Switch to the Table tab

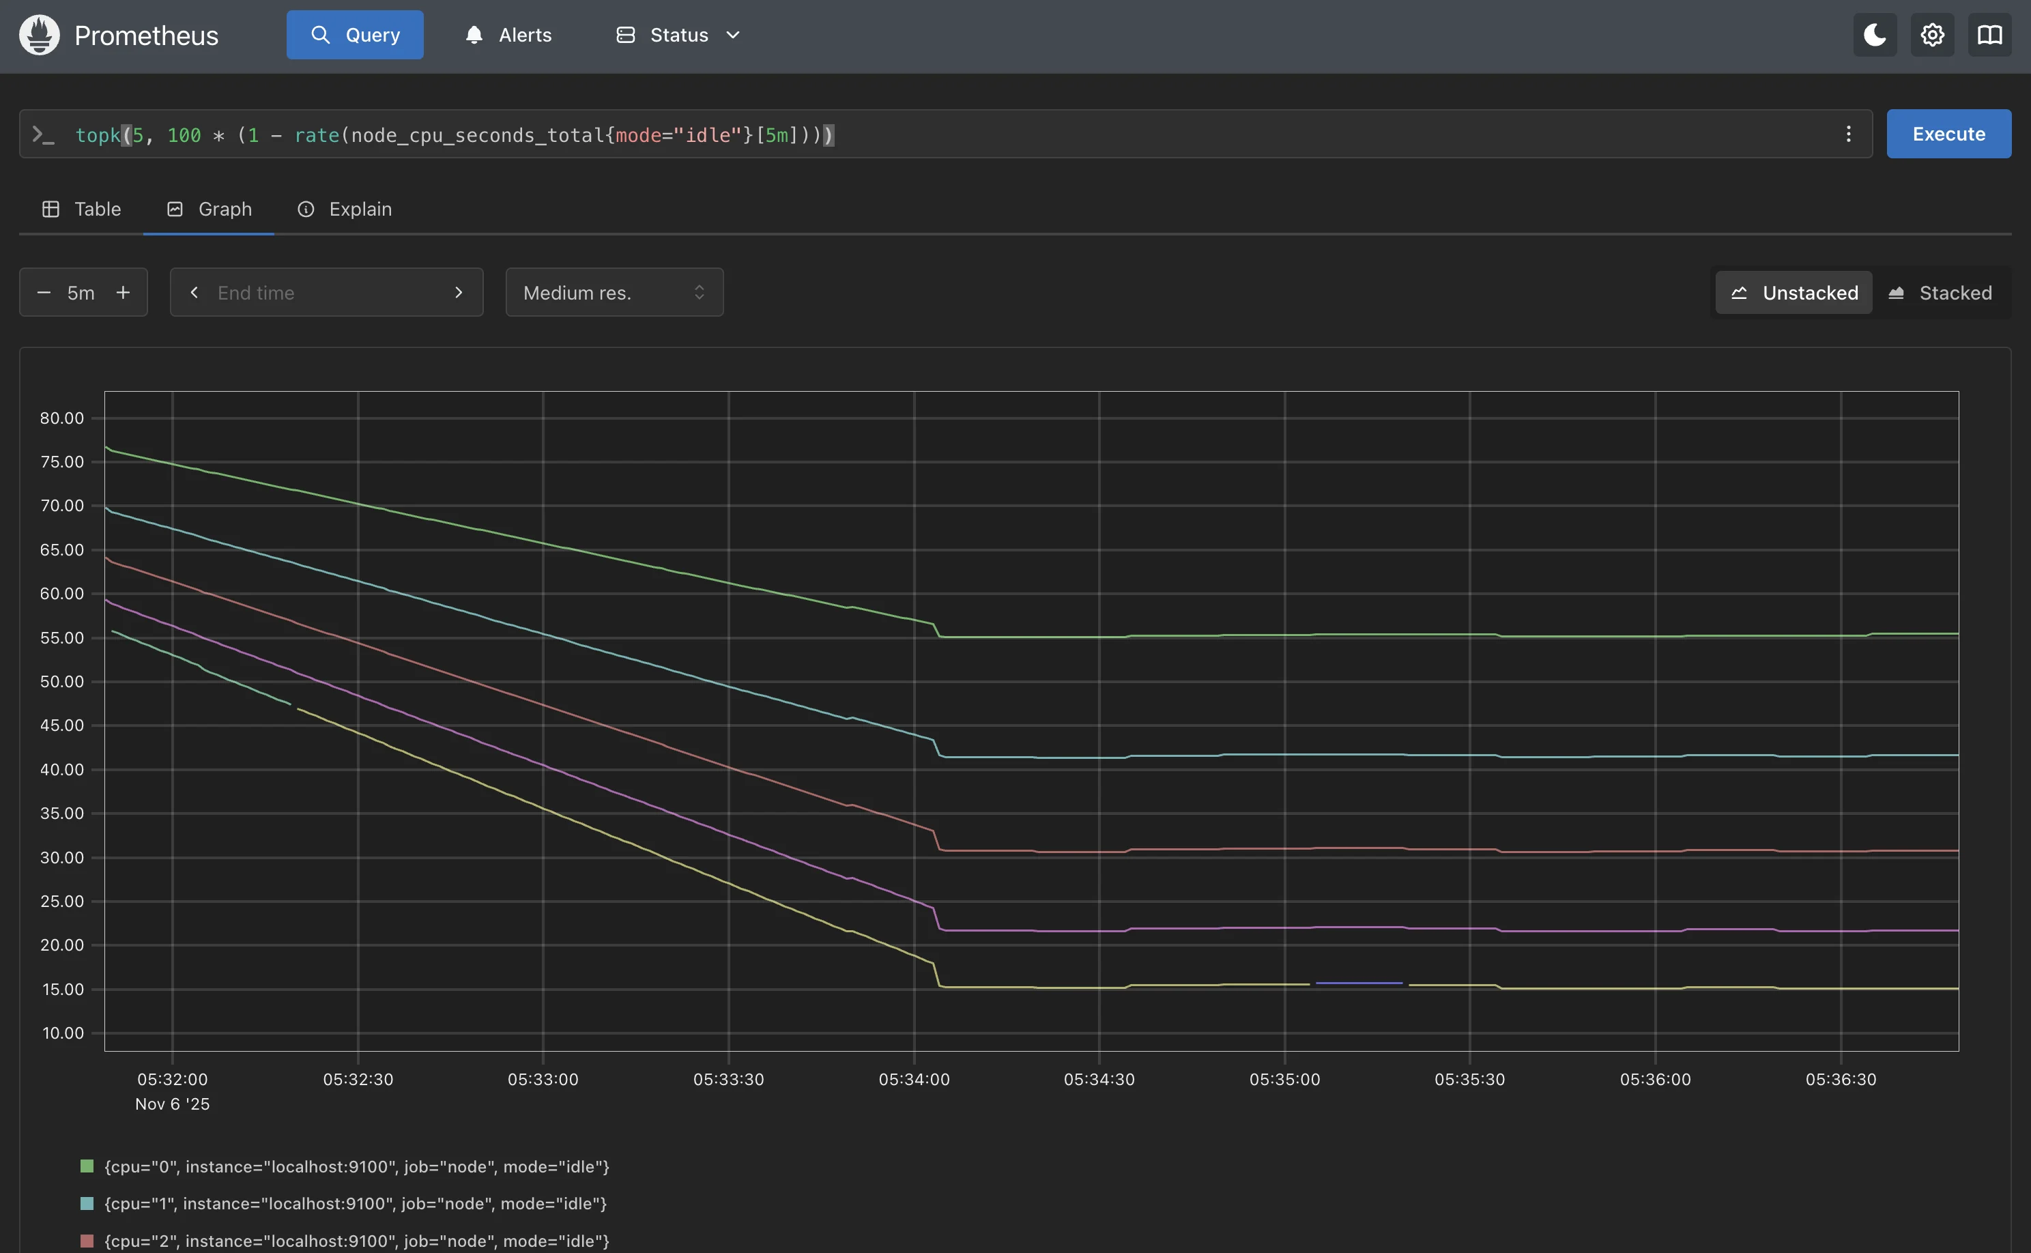point(82,209)
